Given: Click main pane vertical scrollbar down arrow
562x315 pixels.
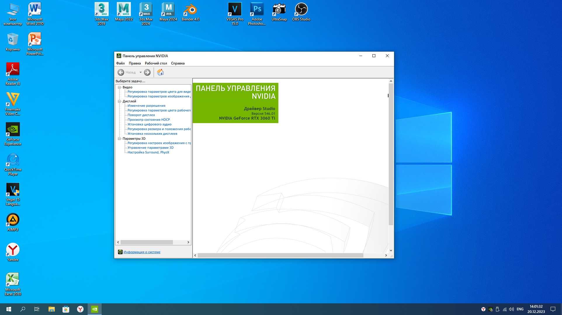Looking at the screenshot, I should tap(391, 251).
